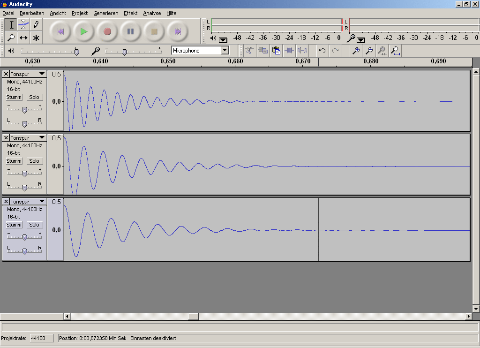Click the Cut scissors icon
480x348 pixels.
point(250,51)
